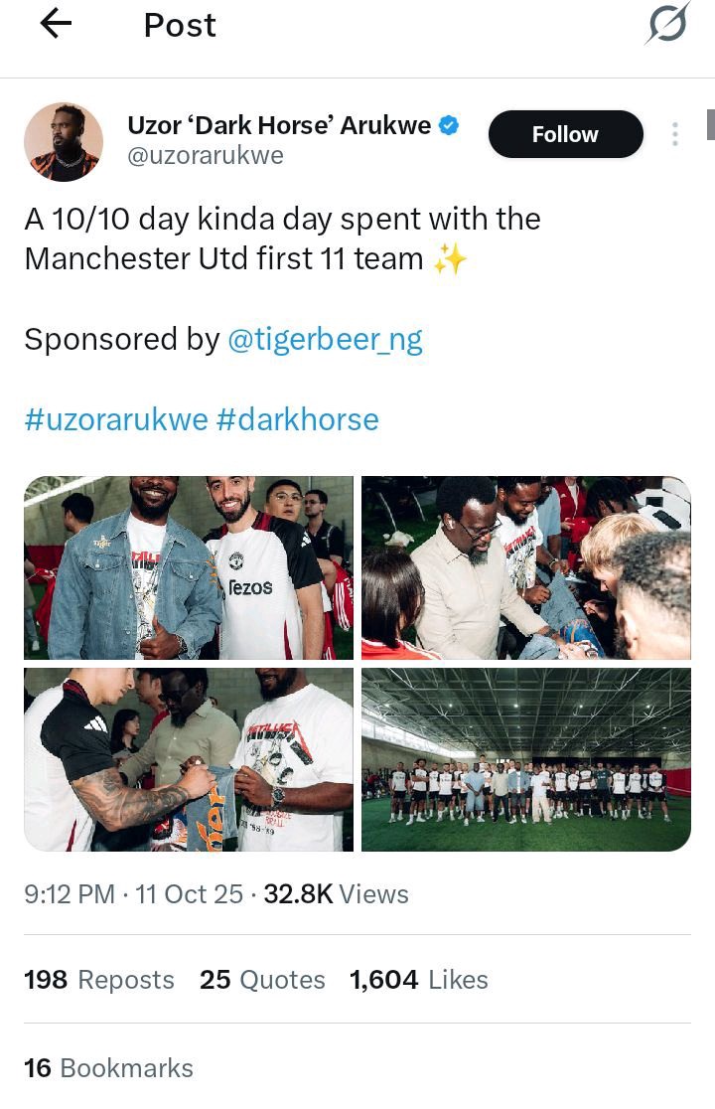Tap the 16 Bookmarks count
The width and height of the screenshot is (715, 1109).
pos(108,1068)
